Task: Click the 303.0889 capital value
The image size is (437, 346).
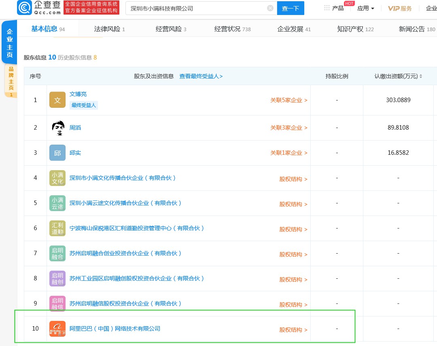Action: point(398,100)
